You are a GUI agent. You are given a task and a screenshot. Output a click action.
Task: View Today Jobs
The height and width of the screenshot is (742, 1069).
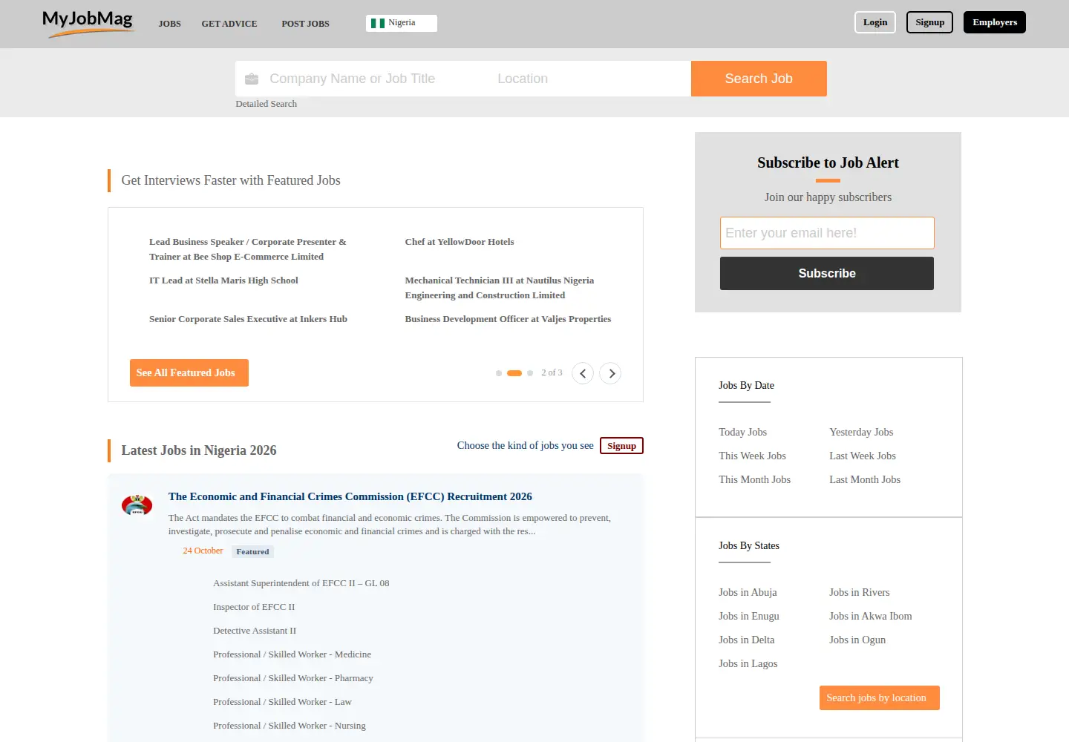(x=742, y=432)
